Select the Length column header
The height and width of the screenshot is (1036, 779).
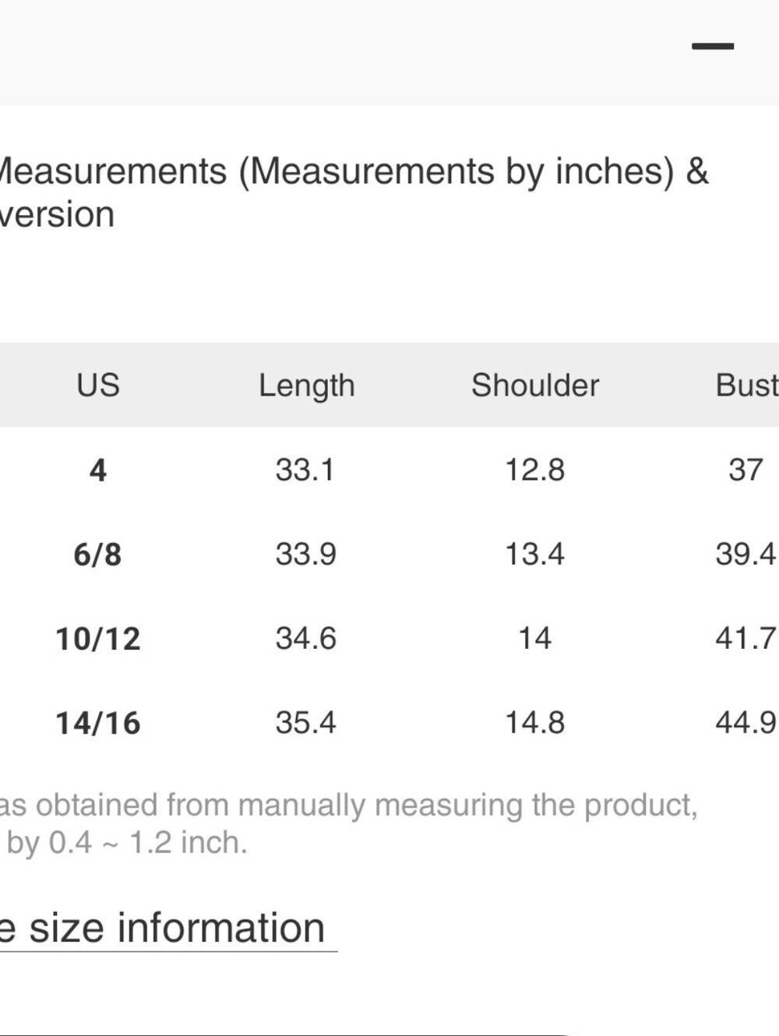(x=306, y=386)
